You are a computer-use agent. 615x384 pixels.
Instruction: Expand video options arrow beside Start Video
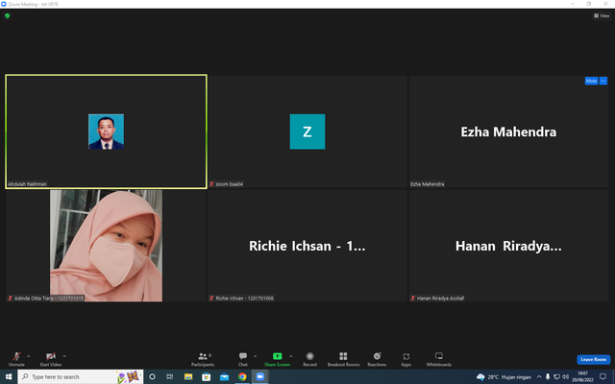click(x=64, y=356)
